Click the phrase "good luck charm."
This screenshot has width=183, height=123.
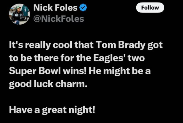point(48,84)
